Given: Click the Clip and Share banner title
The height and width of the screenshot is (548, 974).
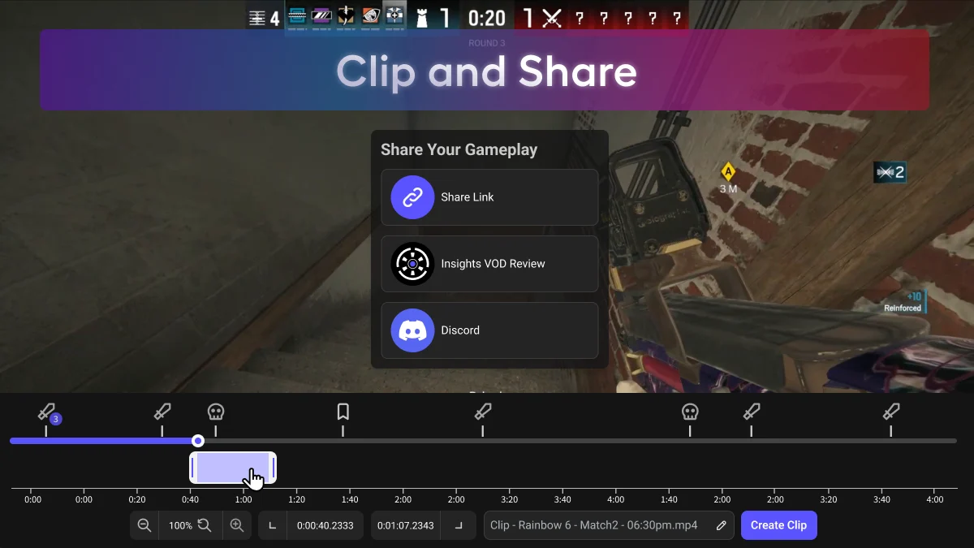Looking at the screenshot, I should pos(486,71).
